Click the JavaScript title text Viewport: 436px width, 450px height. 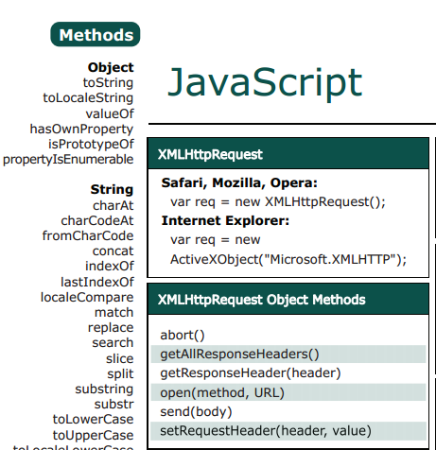(265, 83)
